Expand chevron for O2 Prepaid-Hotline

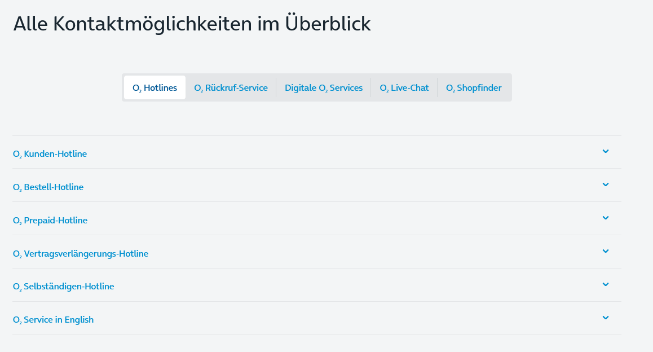pyautogui.click(x=606, y=218)
